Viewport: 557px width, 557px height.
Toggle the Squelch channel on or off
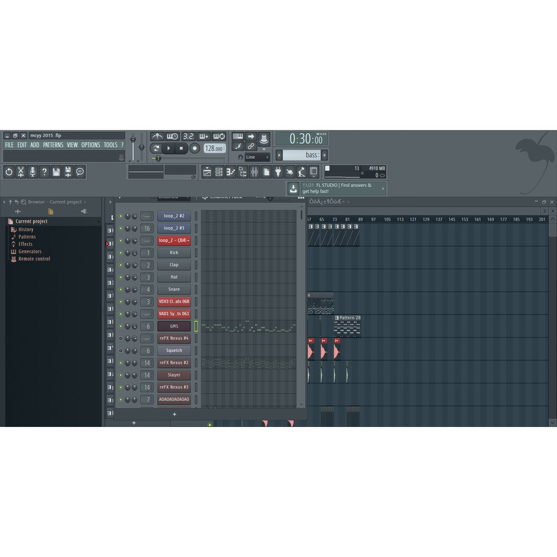[121, 350]
